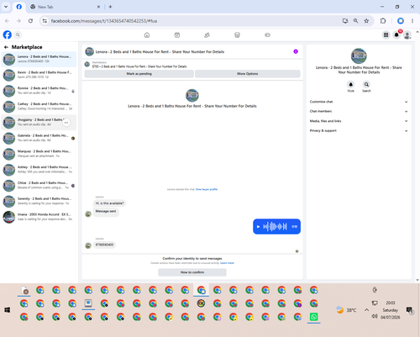The width and height of the screenshot is (420, 337).
Task: Open the Learn more link
Action: point(227,263)
